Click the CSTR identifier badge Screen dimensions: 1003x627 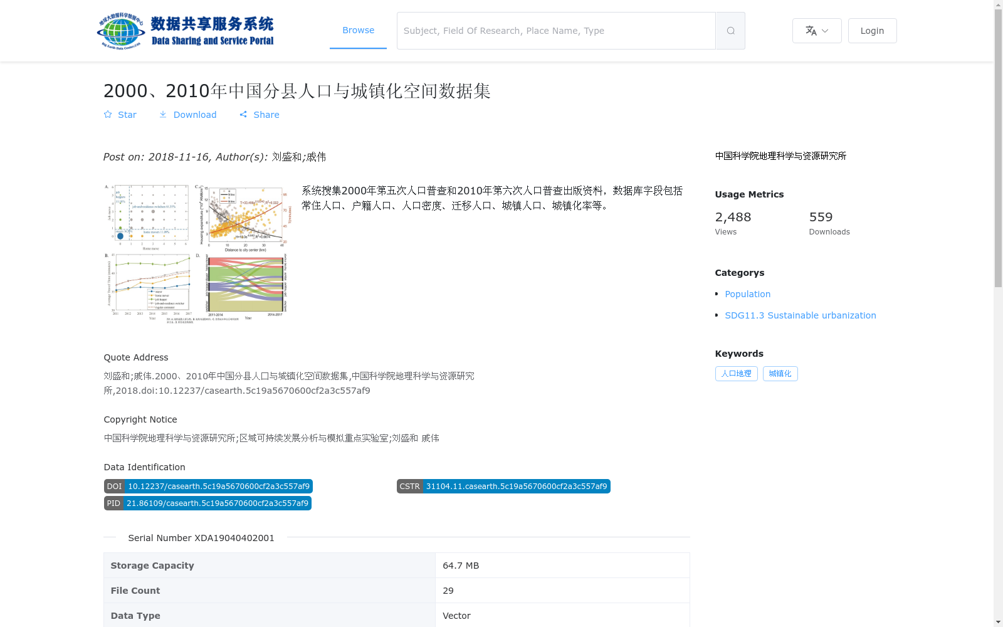coord(503,487)
